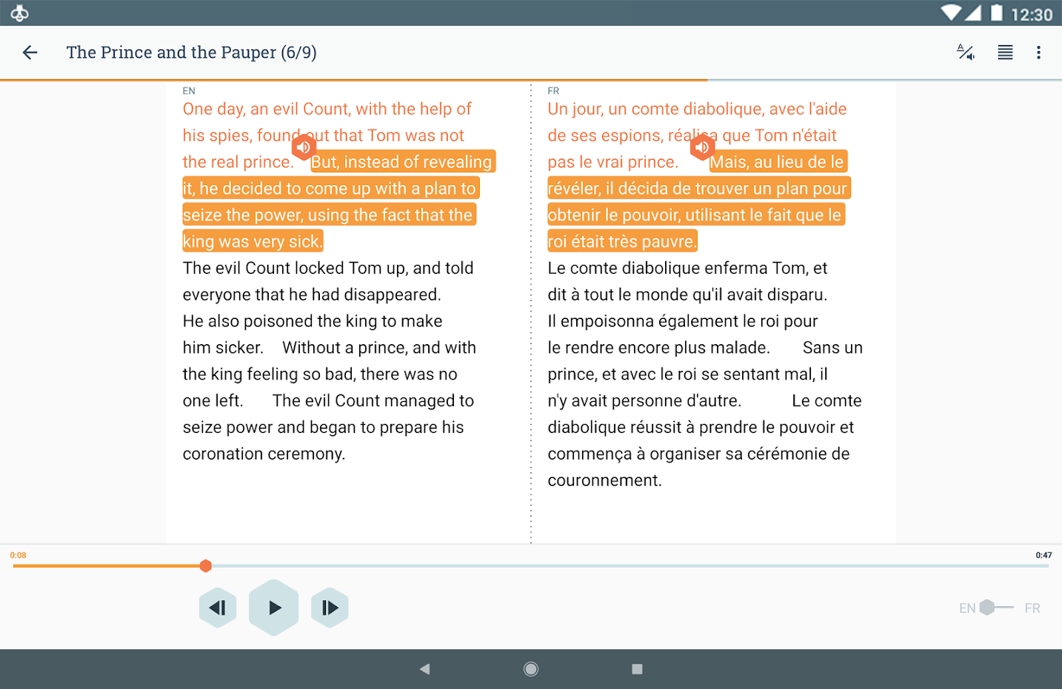Tap the sentence 'Without a prince, and with'
Image resolution: width=1062 pixels, height=689 pixels.
point(379,348)
